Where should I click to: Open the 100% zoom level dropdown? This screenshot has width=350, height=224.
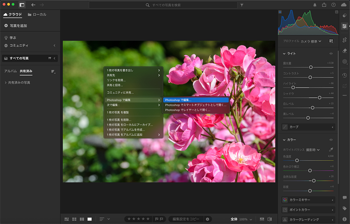pos(246,219)
